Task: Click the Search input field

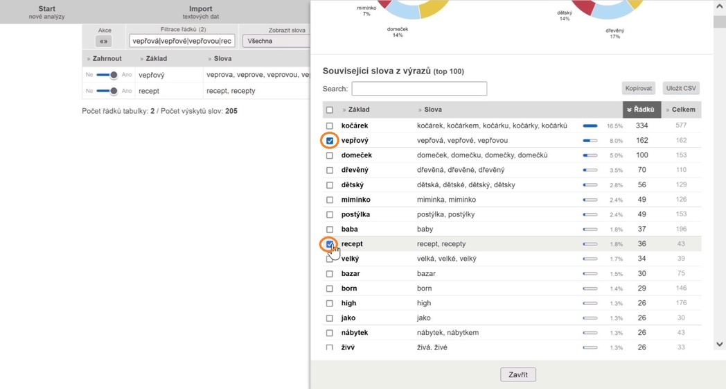Action: (419, 89)
